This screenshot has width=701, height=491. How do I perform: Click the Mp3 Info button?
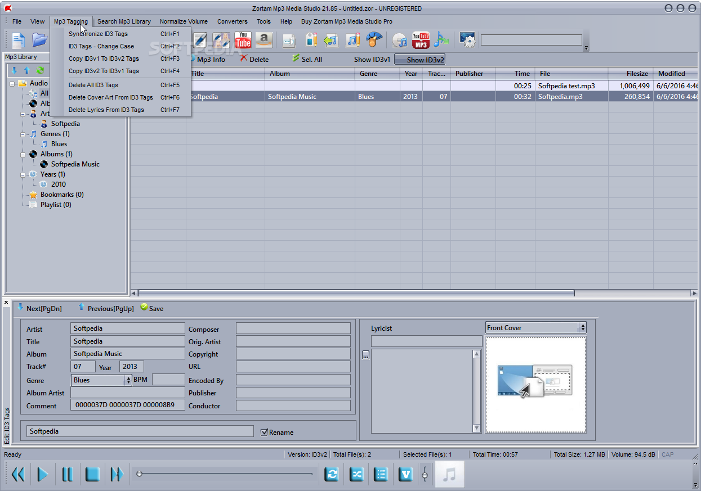(x=207, y=59)
